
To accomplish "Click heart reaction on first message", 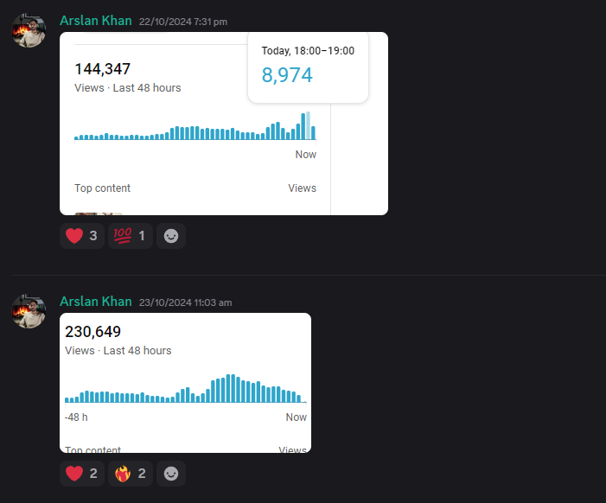I will coord(82,236).
